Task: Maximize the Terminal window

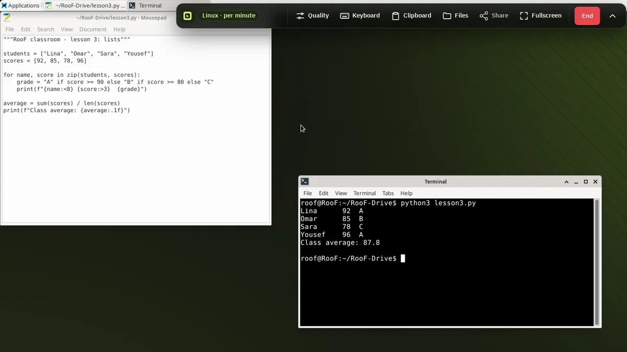Action: tap(586, 181)
